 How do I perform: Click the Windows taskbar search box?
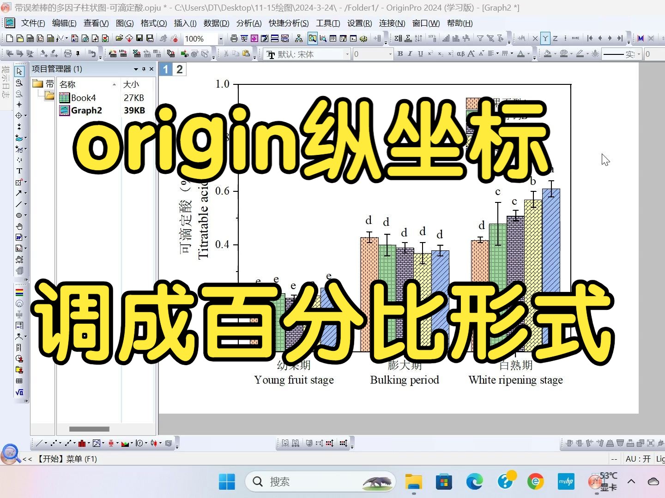[320, 482]
